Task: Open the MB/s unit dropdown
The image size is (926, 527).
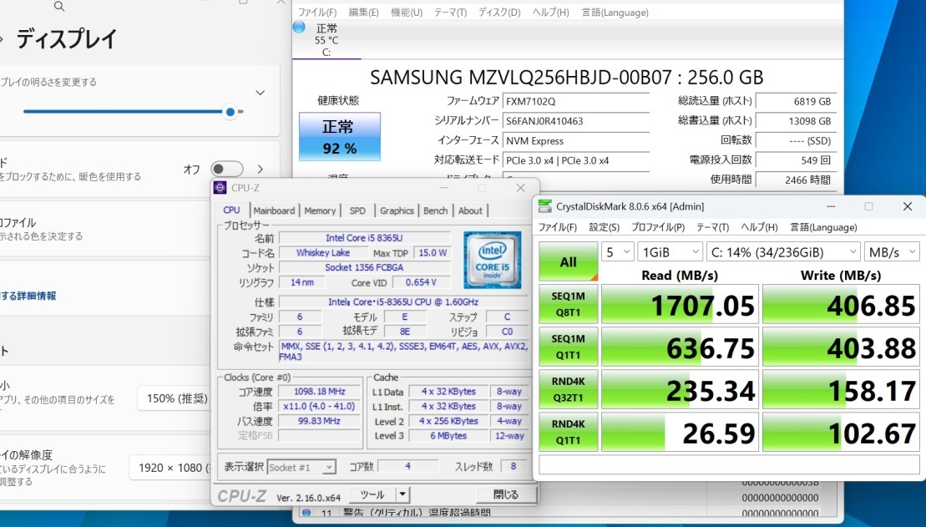Action: (893, 252)
